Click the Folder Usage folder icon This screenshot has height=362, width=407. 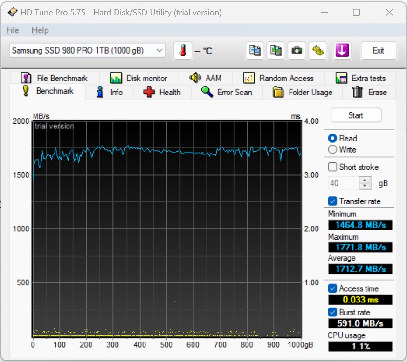coord(278,92)
